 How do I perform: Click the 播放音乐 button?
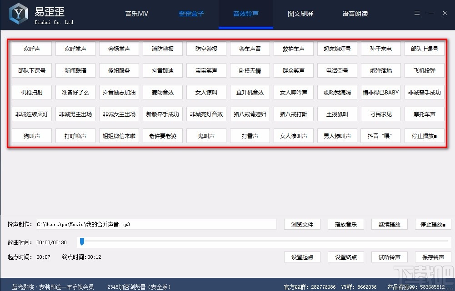tap(345, 224)
